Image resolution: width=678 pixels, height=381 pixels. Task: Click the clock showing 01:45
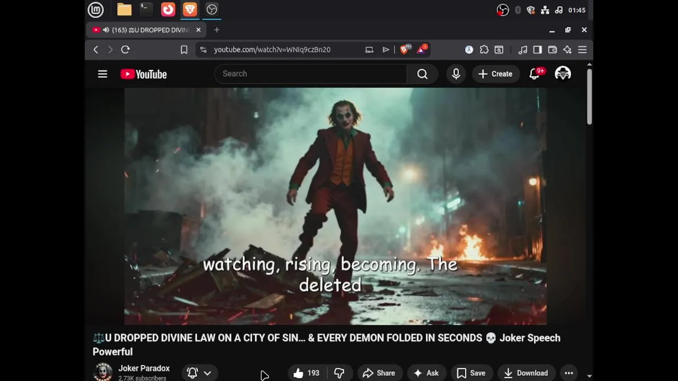click(x=577, y=10)
